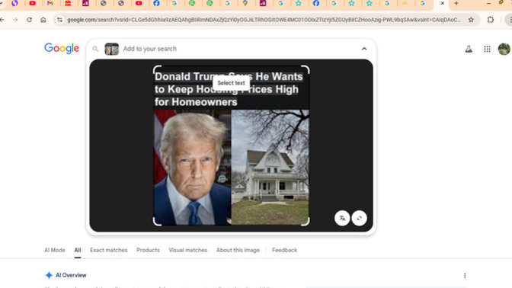Minimize the browser window
Screen dimensions: 512x288
point(488,3)
